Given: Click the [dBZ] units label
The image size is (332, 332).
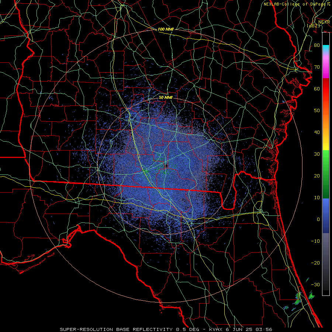Looking at the screenshot, I should point(313,25).
